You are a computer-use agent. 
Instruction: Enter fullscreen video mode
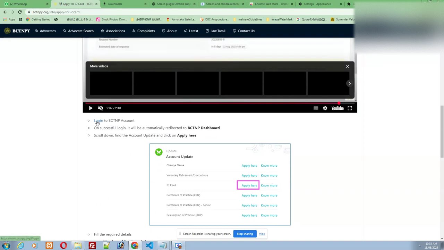(x=350, y=108)
